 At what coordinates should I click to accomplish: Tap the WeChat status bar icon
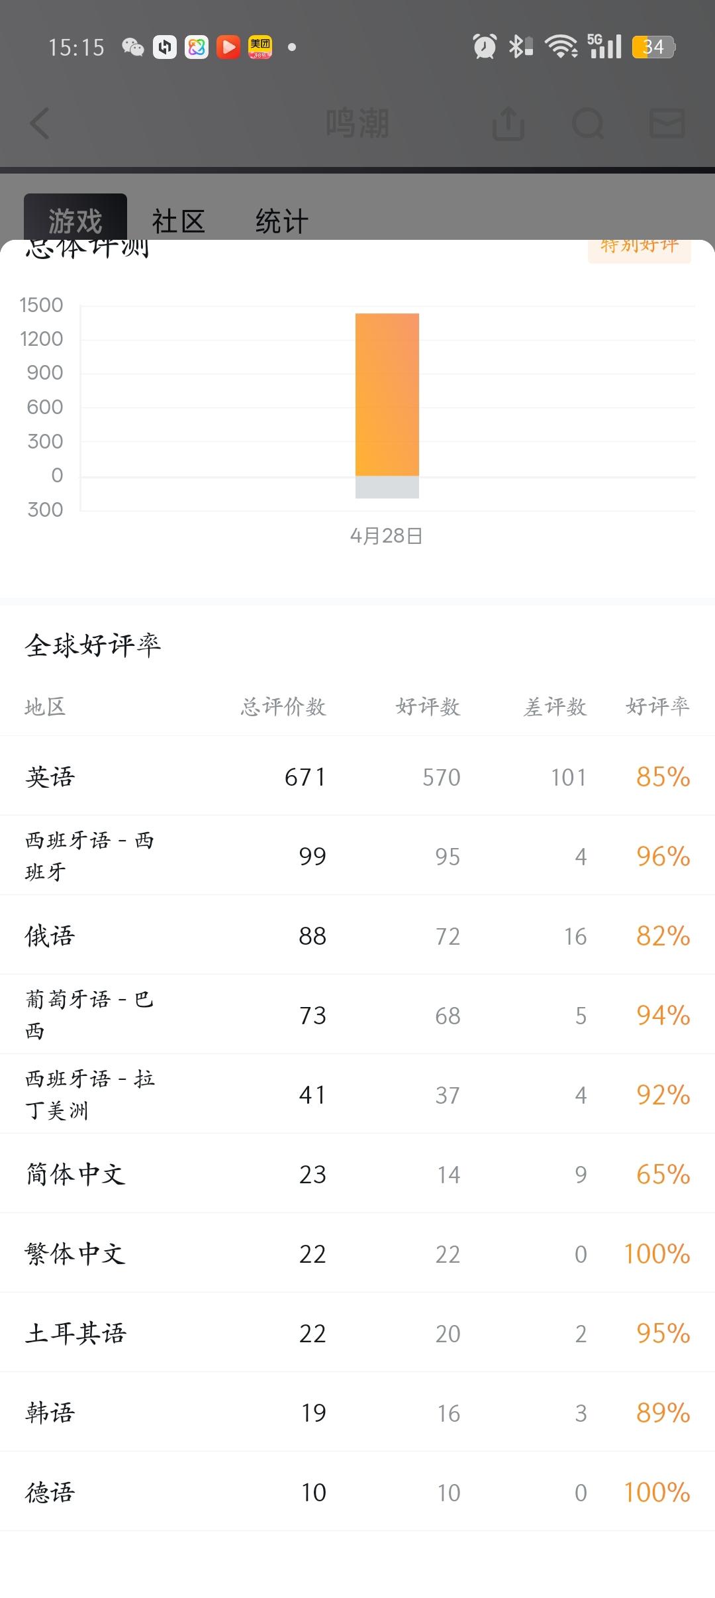coord(133,47)
